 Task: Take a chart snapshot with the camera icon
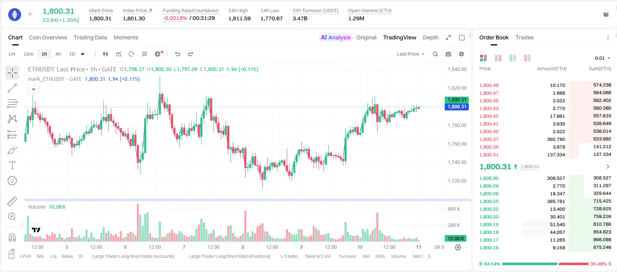click(448, 54)
